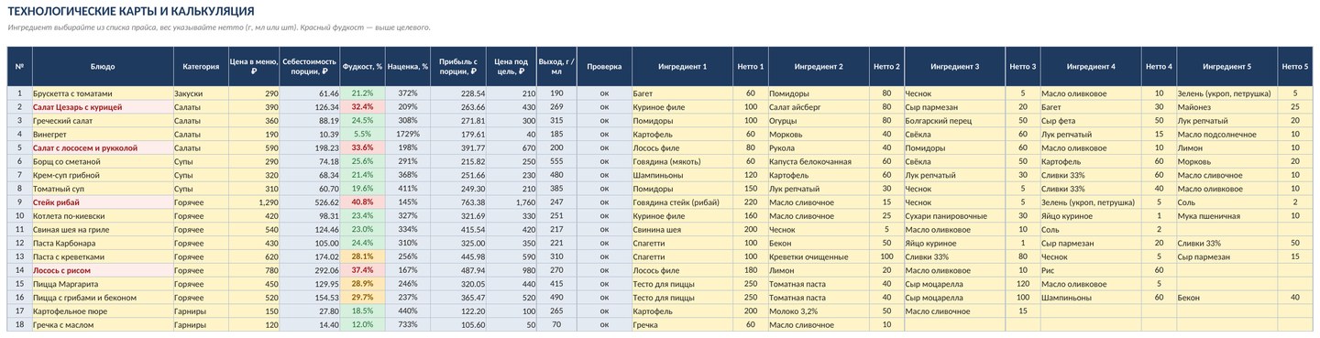Click the 'Себестоимость порции, ₽' header
This screenshot has width=1320, height=338.
[x=311, y=67]
